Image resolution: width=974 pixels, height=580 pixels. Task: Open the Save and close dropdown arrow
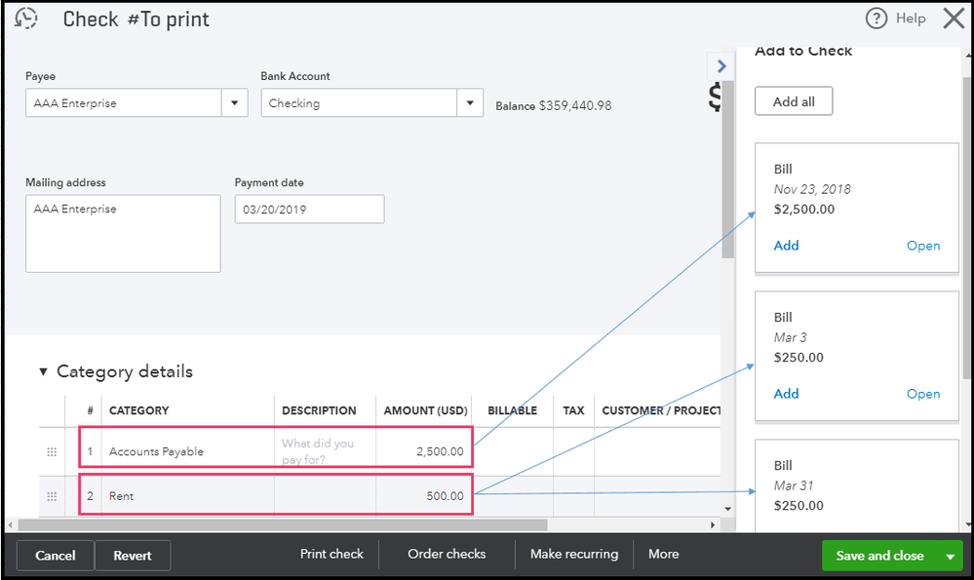[950, 556]
